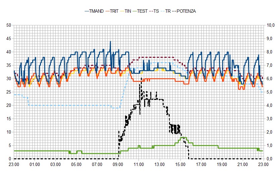Click the TIN legend entry
280x172 pixels.
[x=128, y=11]
